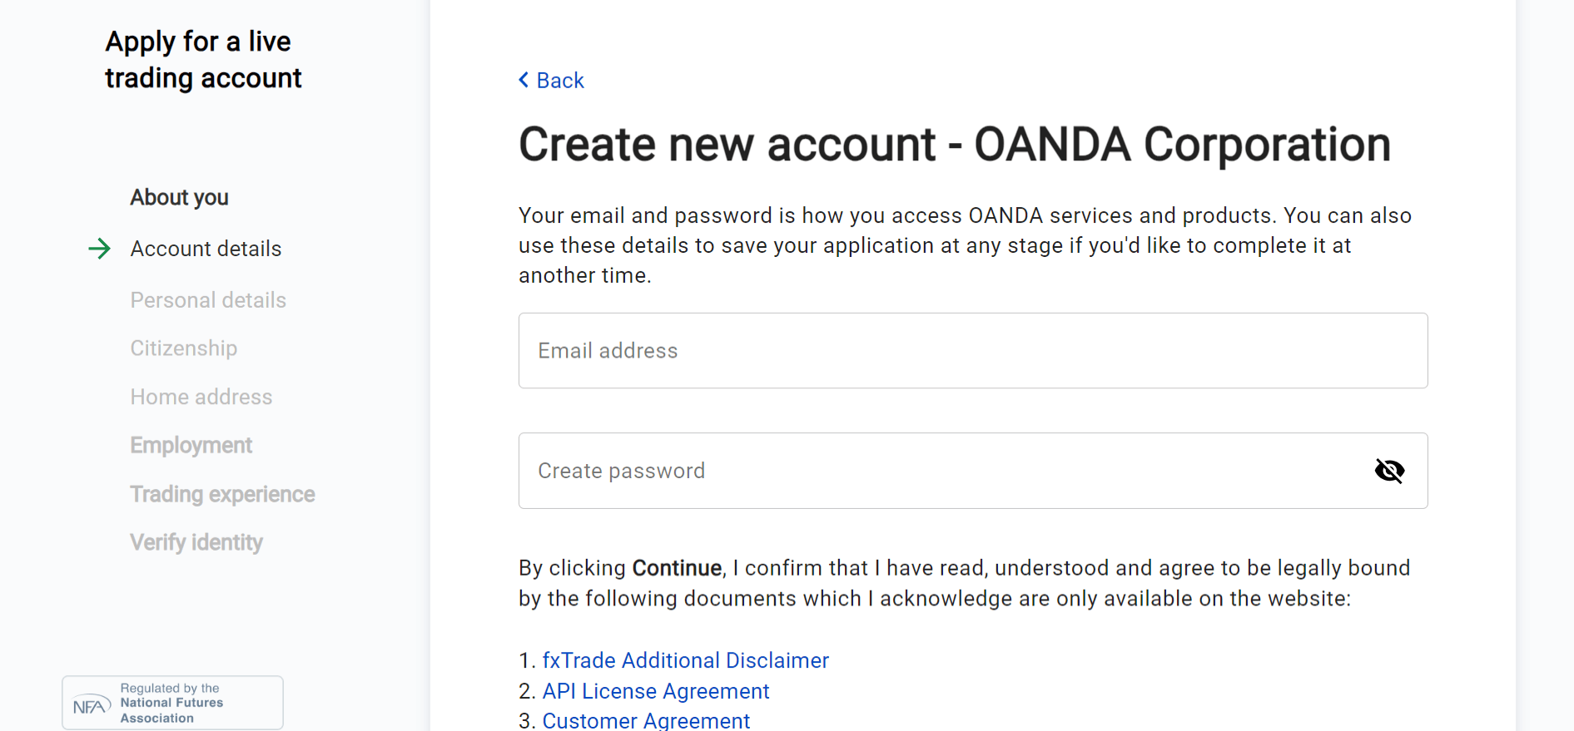The height and width of the screenshot is (731, 1574).
Task: Open the Customer Agreement document
Action: point(646,719)
